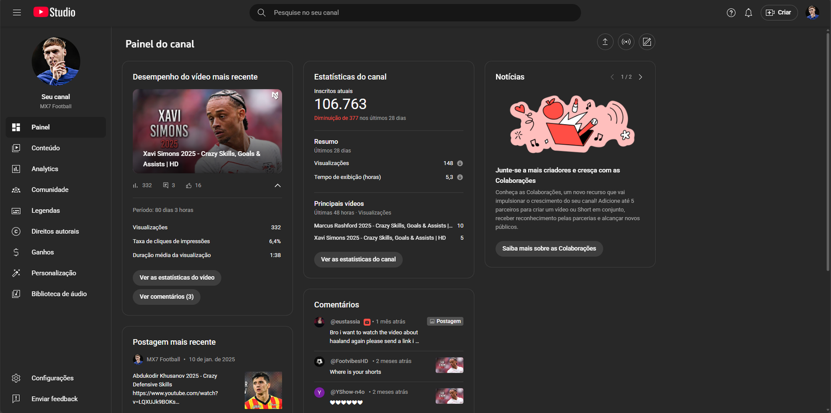Screen dimensions: 831x413
Task: Click the views bar chart icon showing 332
Action: (135, 185)
